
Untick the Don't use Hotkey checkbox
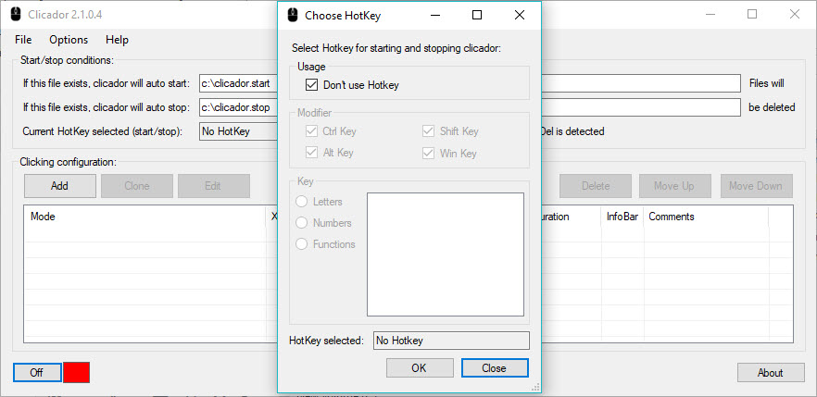point(311,85)
